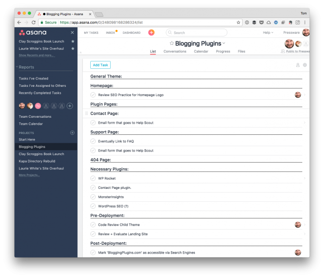
Task: Click the orange plus quick-add button
Action: coord(151,33)
